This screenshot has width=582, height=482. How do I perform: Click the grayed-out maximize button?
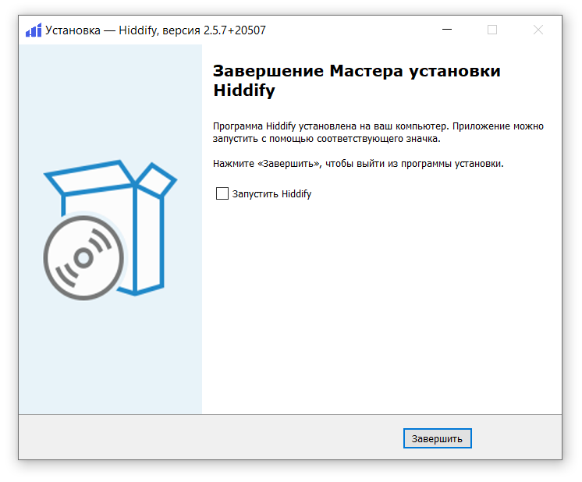492,30
